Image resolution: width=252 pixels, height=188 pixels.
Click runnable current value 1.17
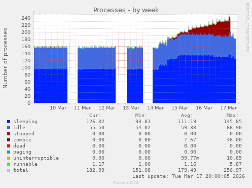(x=98, y=164)
